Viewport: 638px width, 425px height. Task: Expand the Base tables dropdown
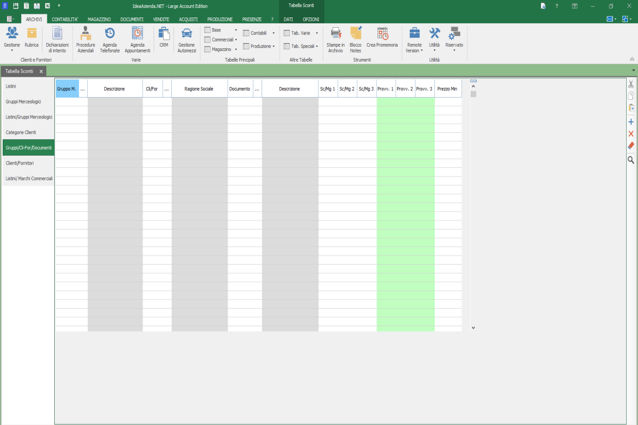(221, 30)
